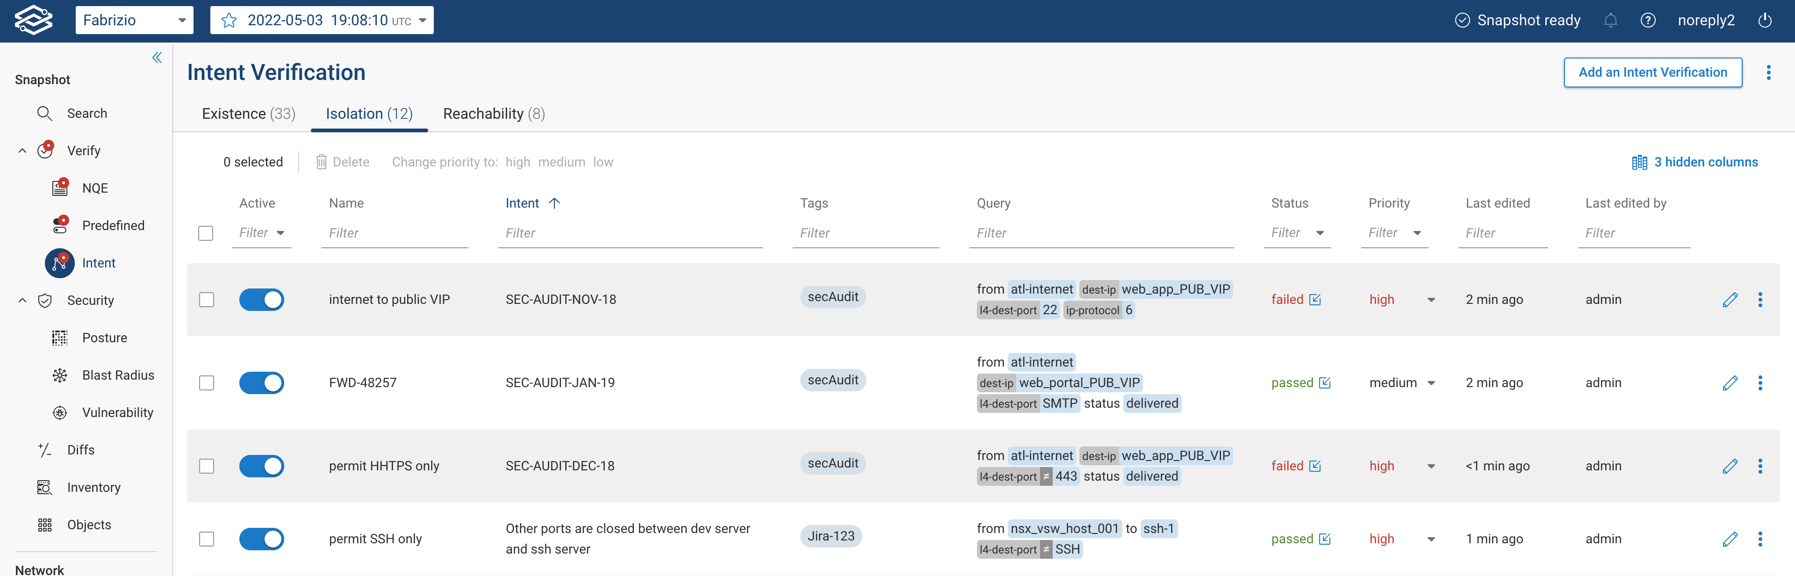Show the 3 hidden columns
Image resolution: width=1795 pixels, height=576 pixels.
click(x=1694, y=162)
